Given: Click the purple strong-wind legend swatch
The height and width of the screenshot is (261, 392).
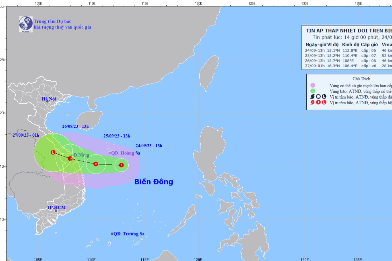Looking at the screenshot, I should (313, 85).
